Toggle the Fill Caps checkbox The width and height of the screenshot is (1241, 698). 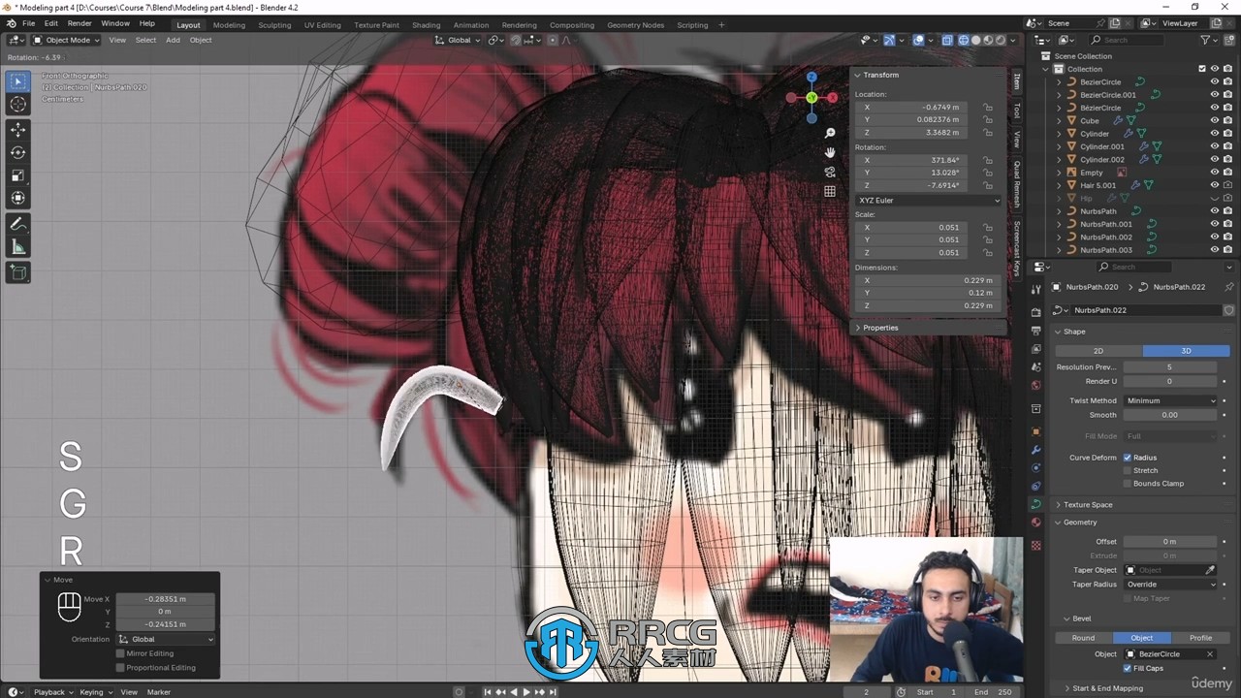[x=1128, y=668]
